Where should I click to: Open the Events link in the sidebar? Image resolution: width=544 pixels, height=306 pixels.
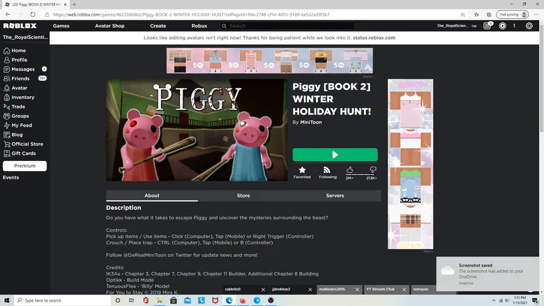point(11,178)
